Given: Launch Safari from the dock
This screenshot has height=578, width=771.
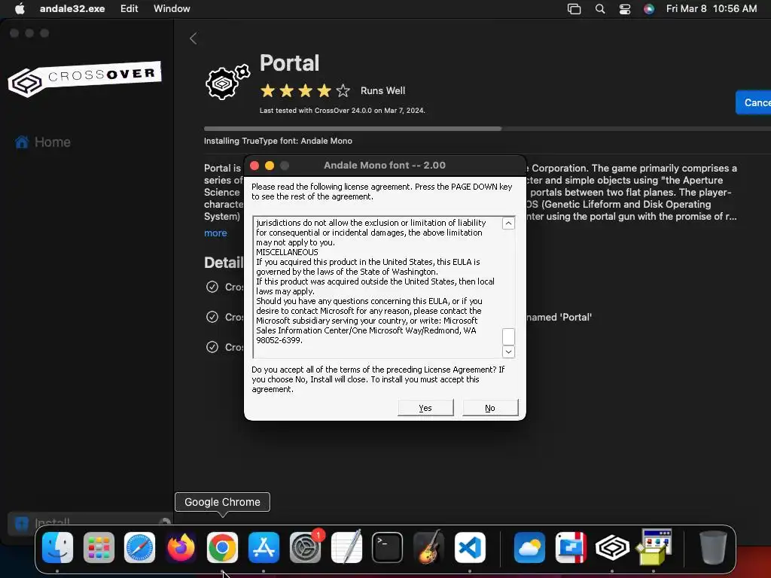Looking at the screenshot, I should point(139,547).
